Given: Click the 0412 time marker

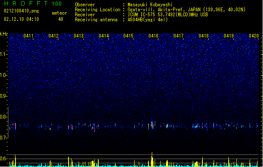Looking at the screenshot, I should (54, 36).
